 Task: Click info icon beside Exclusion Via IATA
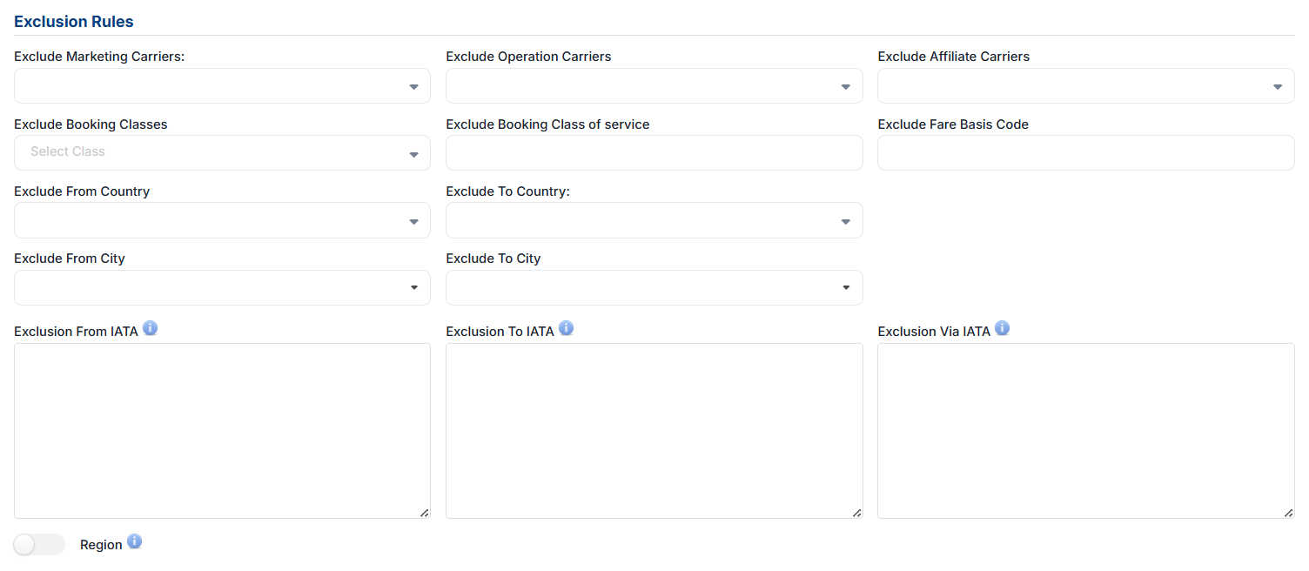tap(1002, 328)
